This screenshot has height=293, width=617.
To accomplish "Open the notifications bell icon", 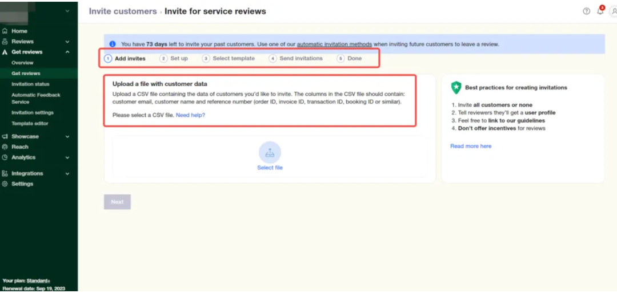I will pyautogui.click(x=600, y=11).
